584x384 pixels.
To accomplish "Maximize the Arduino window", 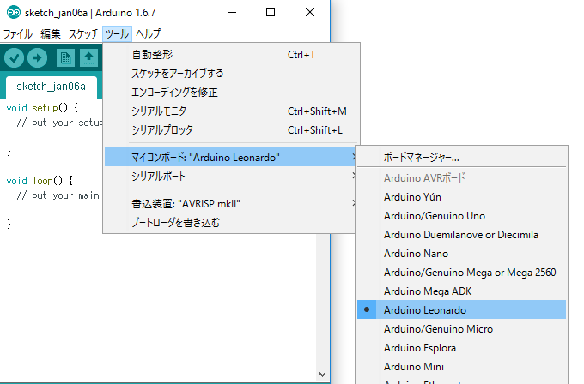I will pos(271,12).
